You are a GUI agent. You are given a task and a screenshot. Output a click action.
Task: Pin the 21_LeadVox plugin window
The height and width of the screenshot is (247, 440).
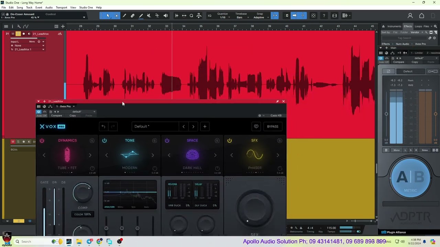(x=277, y=102)
